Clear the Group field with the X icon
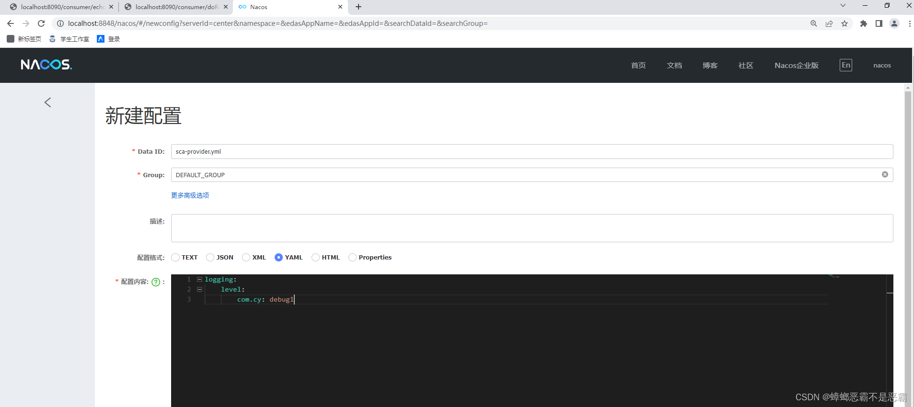 tap(885, 175)
